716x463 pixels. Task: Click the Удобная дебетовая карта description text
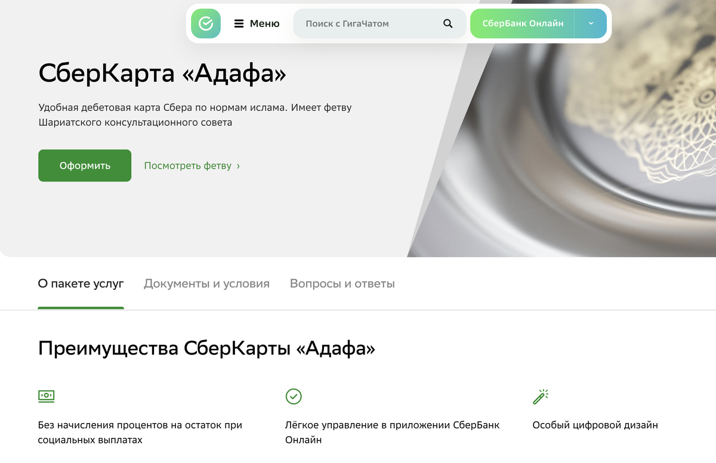point(195,115)
